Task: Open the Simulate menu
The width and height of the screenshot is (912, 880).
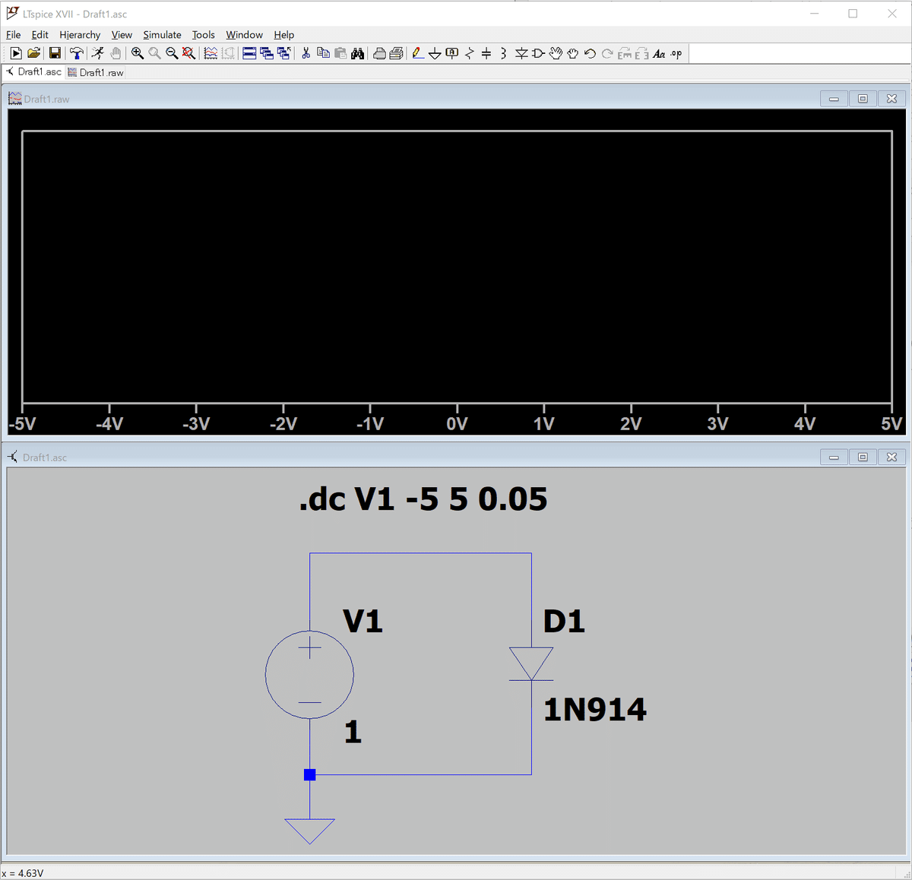Action: click(162, 35)
